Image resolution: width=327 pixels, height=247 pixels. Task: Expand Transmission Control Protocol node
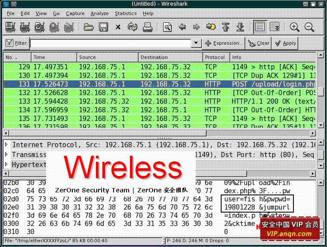tap(6, 154)
